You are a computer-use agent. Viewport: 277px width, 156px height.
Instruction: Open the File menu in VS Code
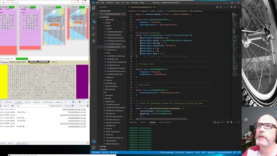pyautogui.click(x=97, y=3)
